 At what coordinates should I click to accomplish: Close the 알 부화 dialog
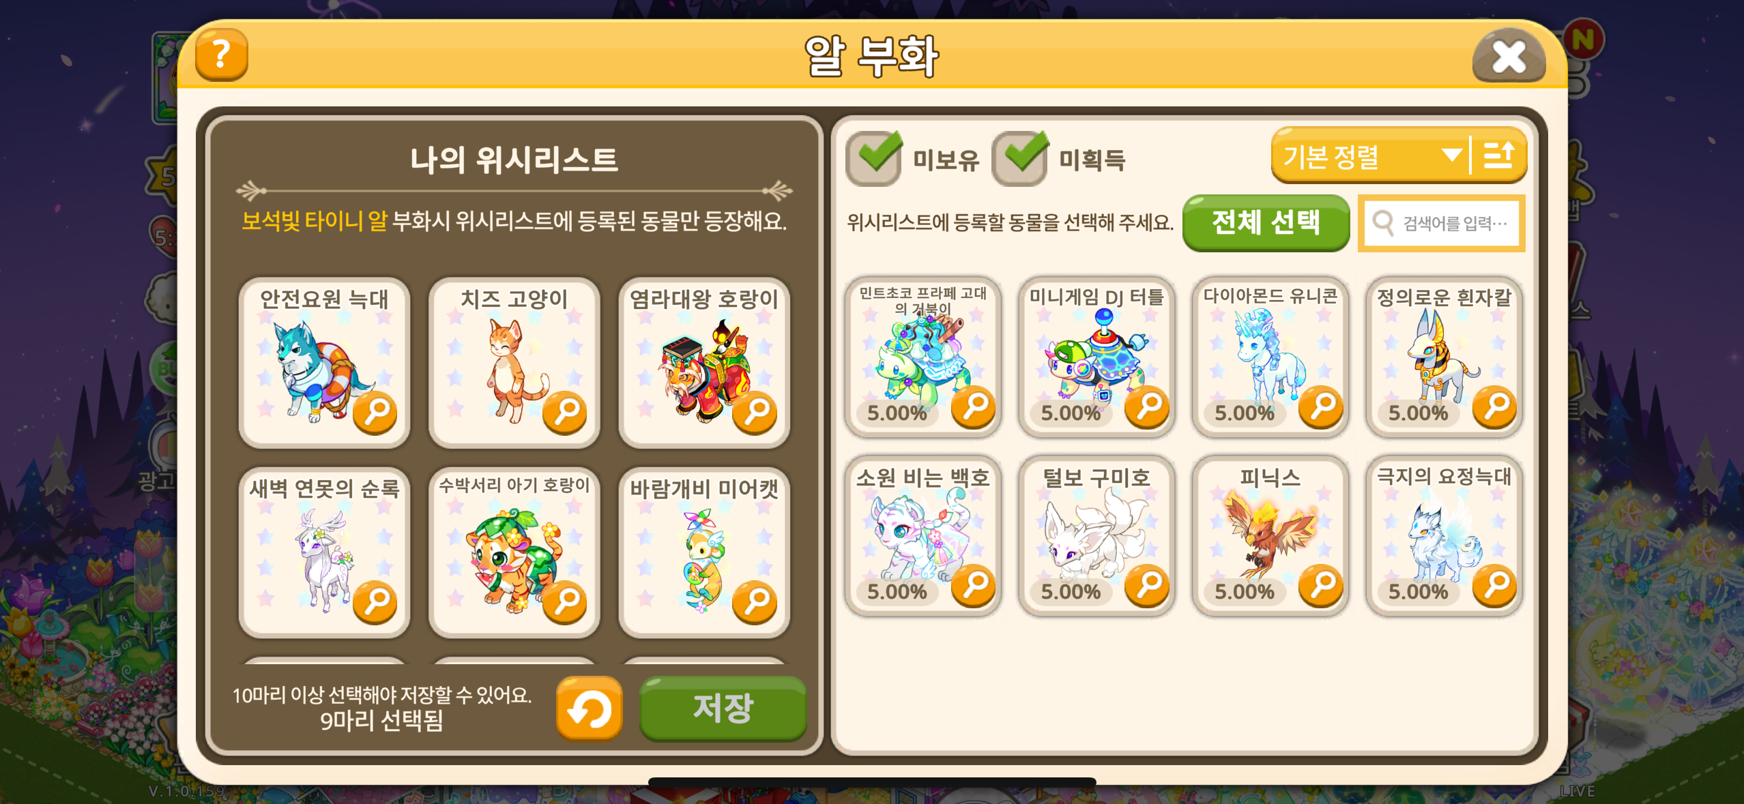[x=1509, y=56]
